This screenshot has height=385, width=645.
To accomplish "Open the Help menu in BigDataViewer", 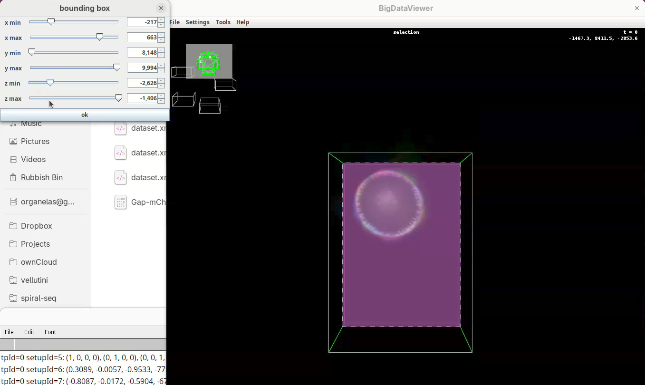I will [242, 22].
